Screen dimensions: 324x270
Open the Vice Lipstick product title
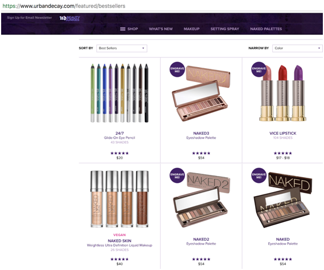pyautogui.click(x=283, y=133)
